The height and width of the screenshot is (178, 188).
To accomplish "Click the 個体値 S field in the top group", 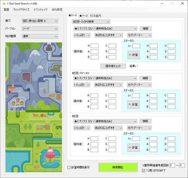I will [x=112, y=57].
